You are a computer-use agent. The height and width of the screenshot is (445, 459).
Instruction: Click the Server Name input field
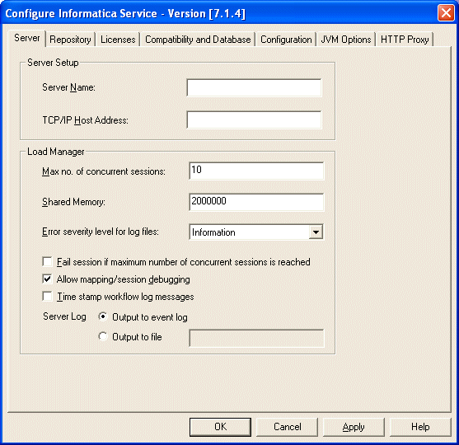[254, 87]
